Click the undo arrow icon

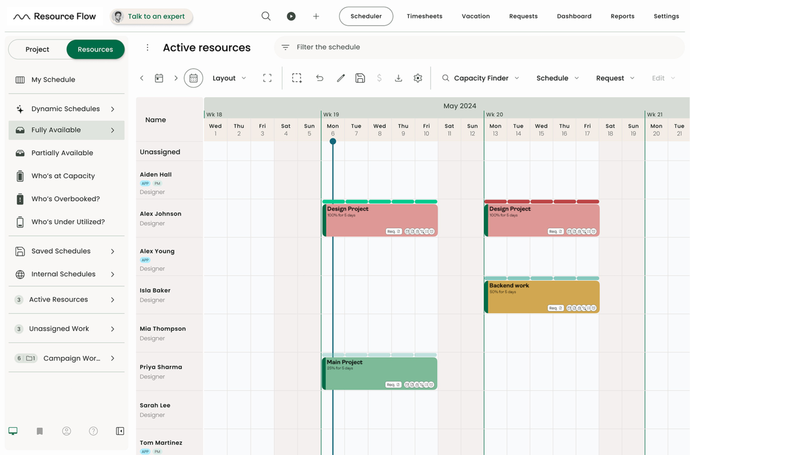point(320,78)
